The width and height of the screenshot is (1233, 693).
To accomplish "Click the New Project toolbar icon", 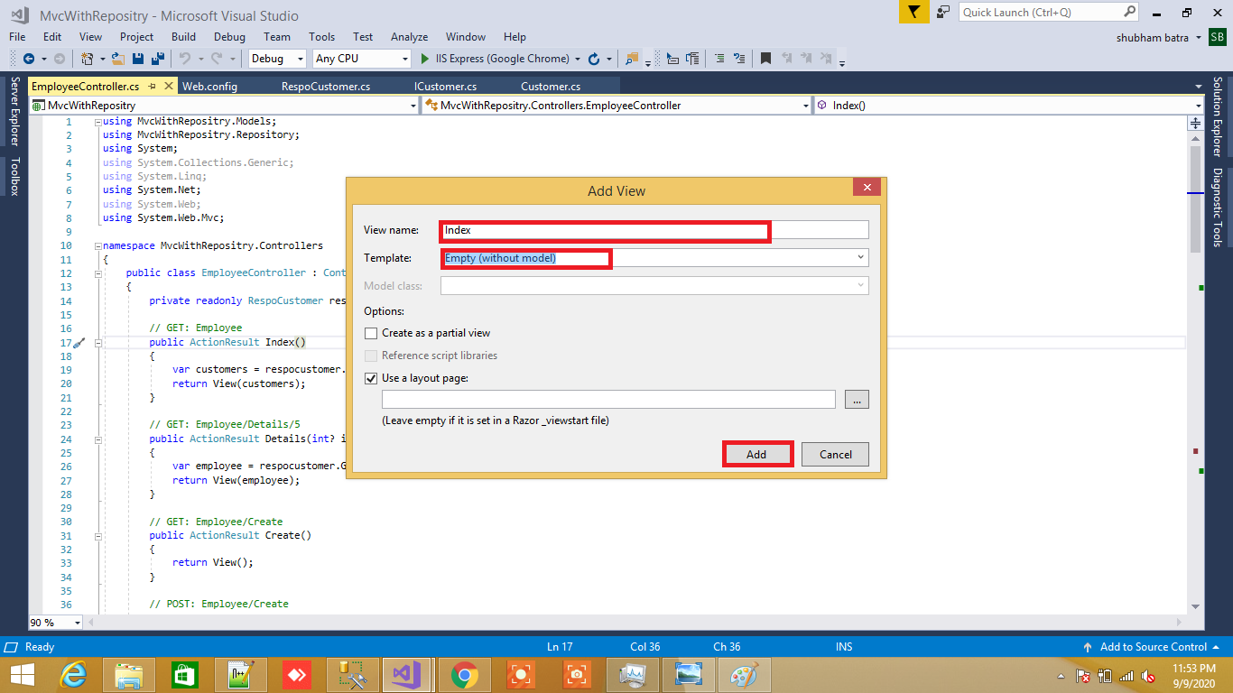I will pos(88,59).
